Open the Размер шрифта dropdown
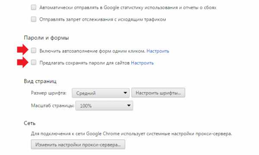 click(x=101, y=93)
